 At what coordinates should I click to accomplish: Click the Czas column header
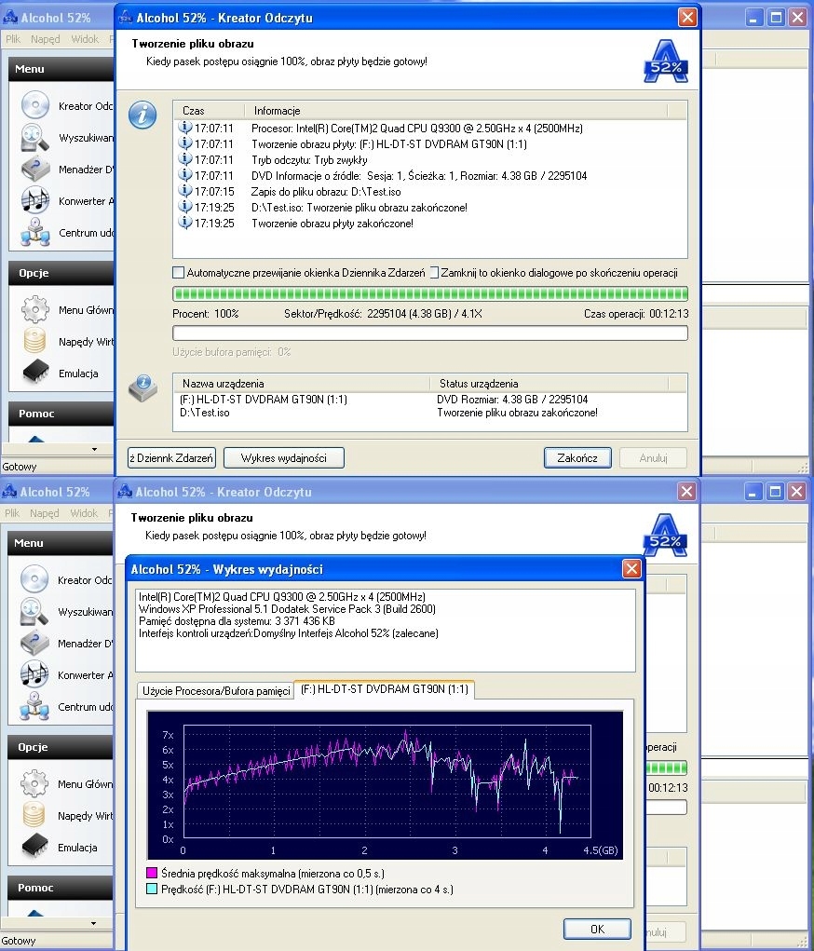[210, 111]
